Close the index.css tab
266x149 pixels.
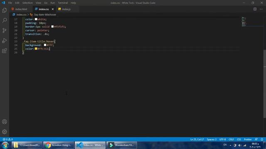(x=53, y=9)
